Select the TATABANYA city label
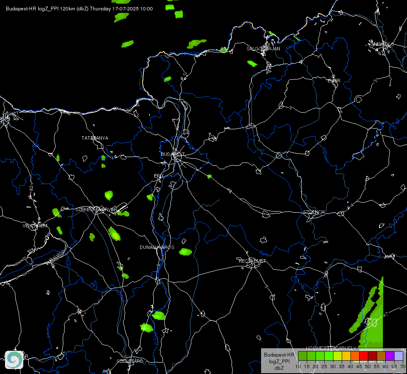The image size is (407, 374). click(95, 138)
